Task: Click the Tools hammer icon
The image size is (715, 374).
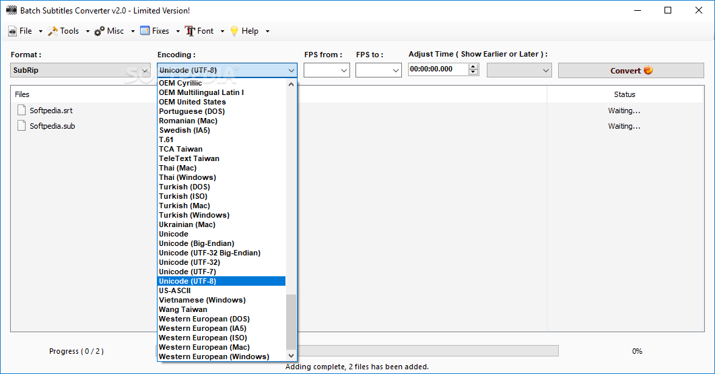Action: click(53, 31)
